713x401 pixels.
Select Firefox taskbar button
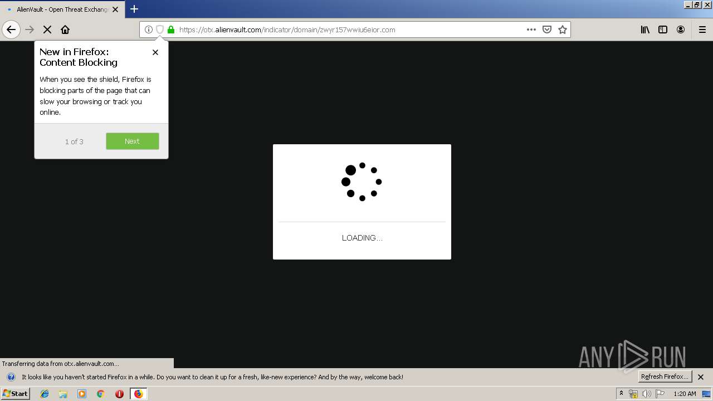pyautogui.click(x=139, y=394)
